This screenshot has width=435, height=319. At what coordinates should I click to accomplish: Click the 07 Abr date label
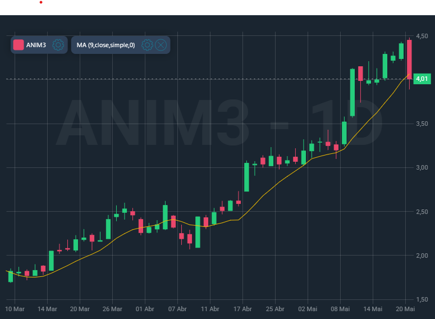pos(177,309)
